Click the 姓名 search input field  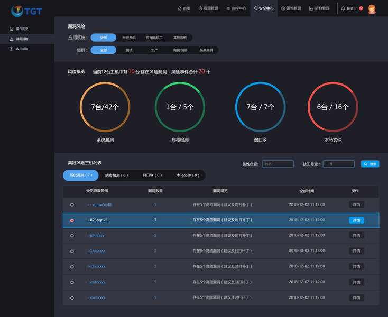[x=278, y=164]
